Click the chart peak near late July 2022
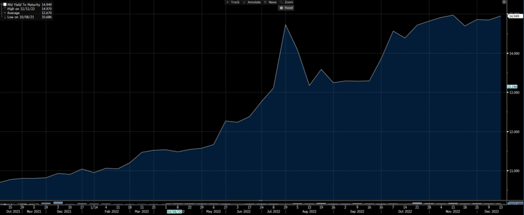 coord(286,25)
